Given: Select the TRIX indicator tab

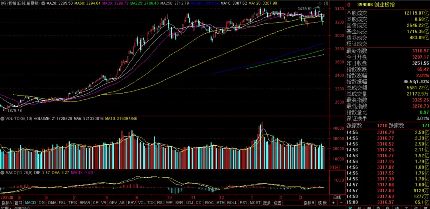Looking at the screenshot, I should point(73,203).
